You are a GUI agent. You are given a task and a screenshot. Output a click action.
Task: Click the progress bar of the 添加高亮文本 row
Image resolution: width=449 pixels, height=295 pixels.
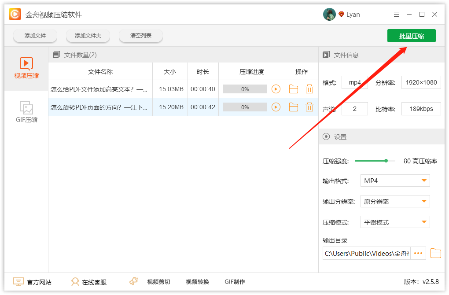(x=245, y=89)
